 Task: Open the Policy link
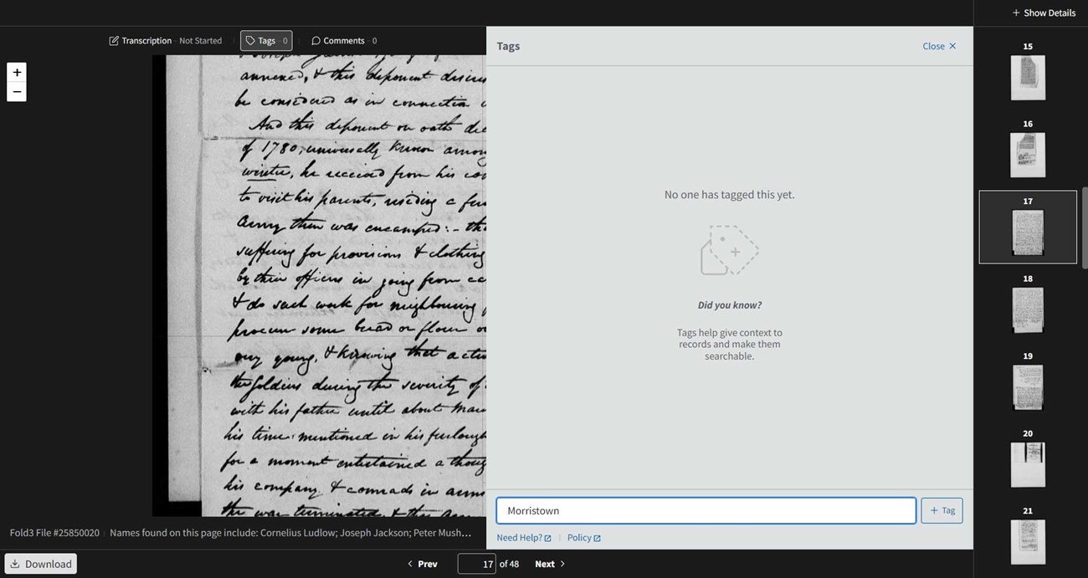click(583, 538)
